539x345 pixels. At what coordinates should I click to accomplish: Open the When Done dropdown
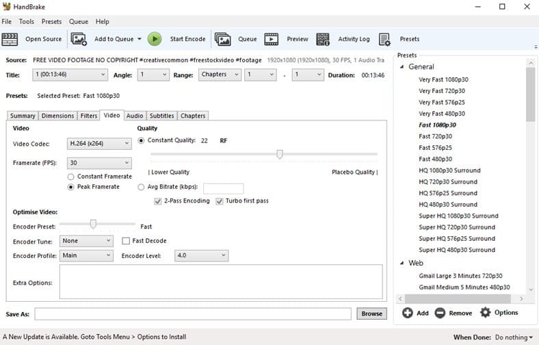pyautogui.click(x=513, y=337)
